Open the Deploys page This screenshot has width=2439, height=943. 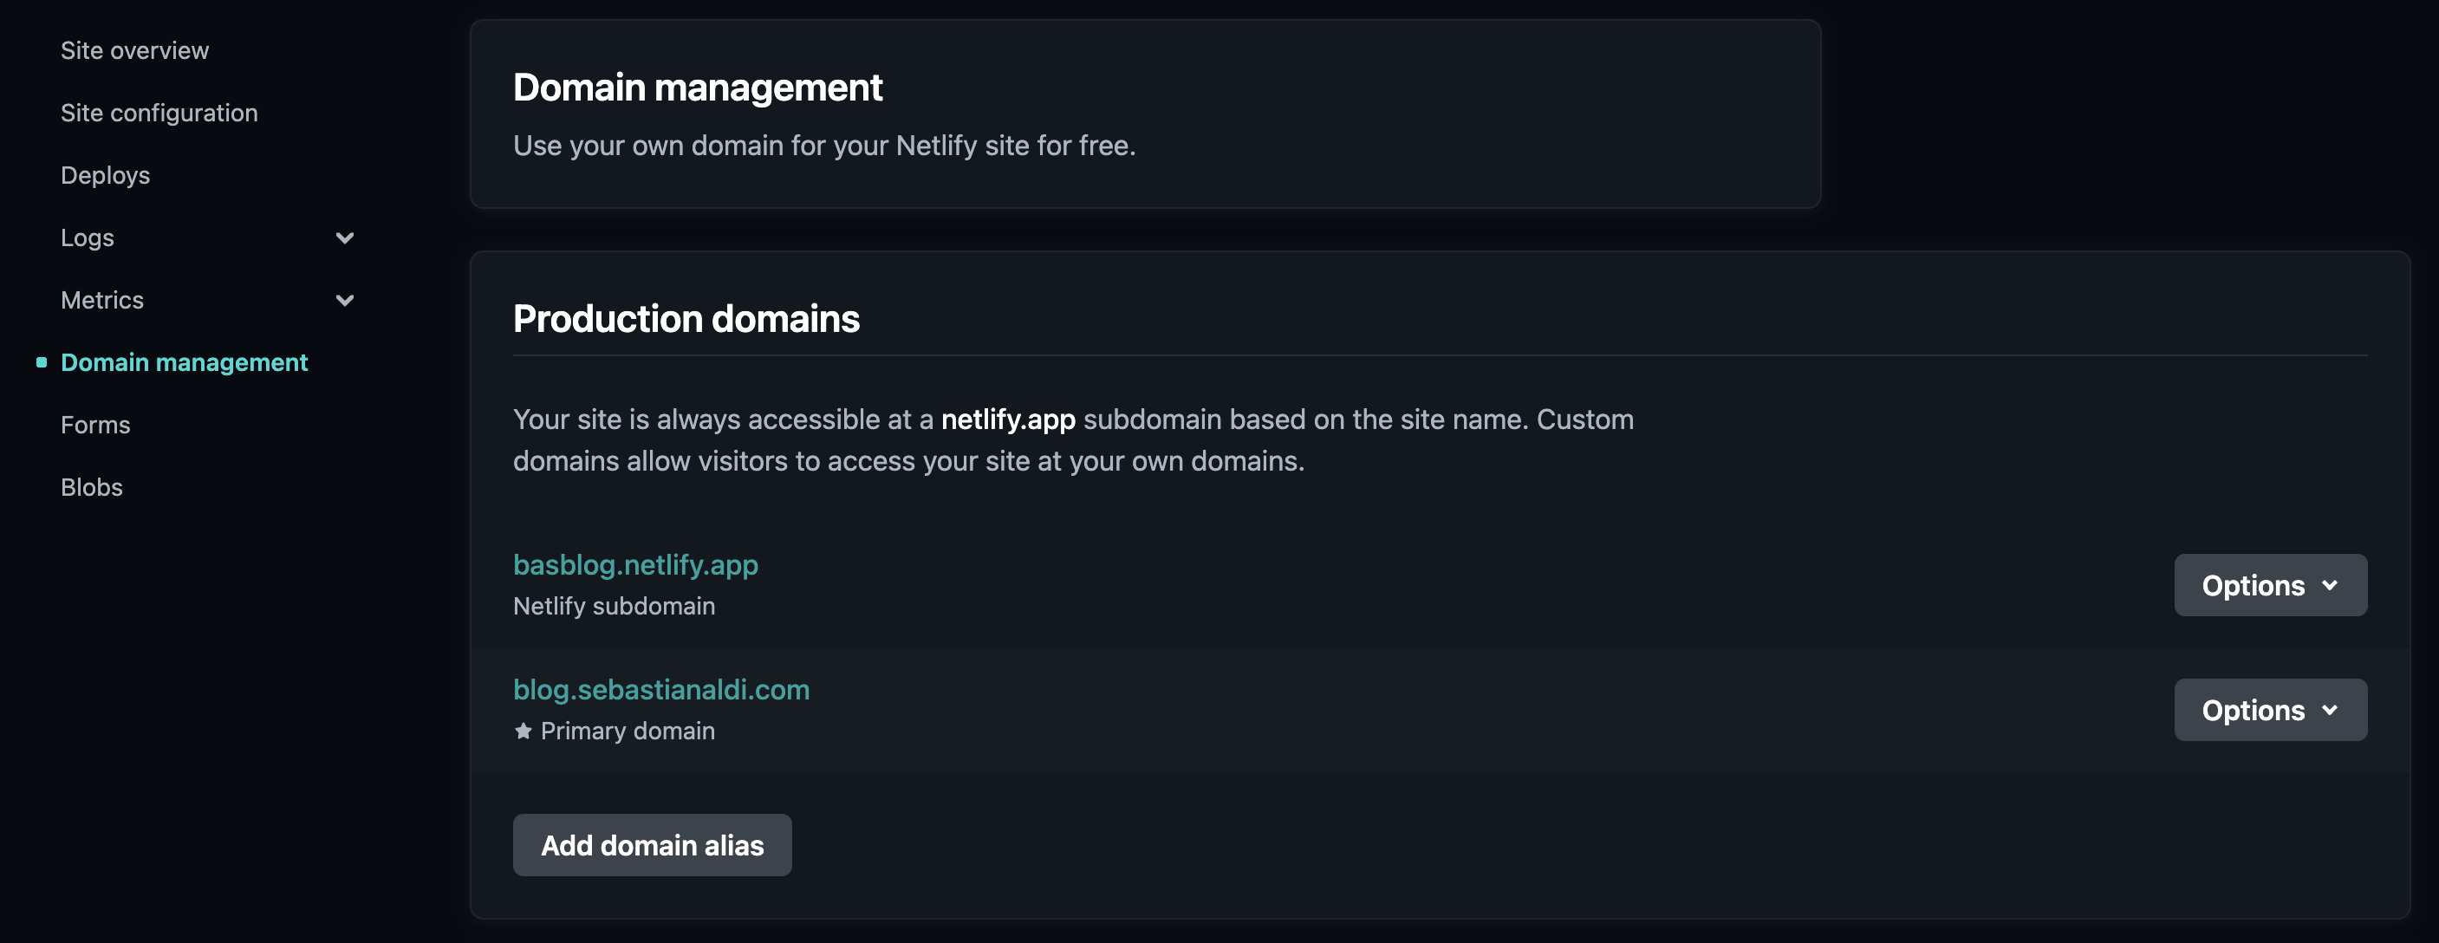click(105, 175)
